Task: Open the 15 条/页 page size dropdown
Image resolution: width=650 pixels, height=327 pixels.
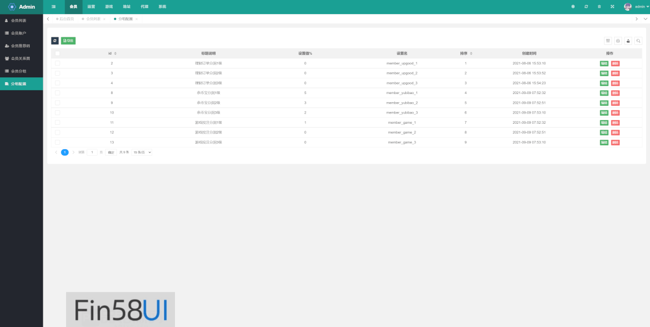Action: [142, 152]
